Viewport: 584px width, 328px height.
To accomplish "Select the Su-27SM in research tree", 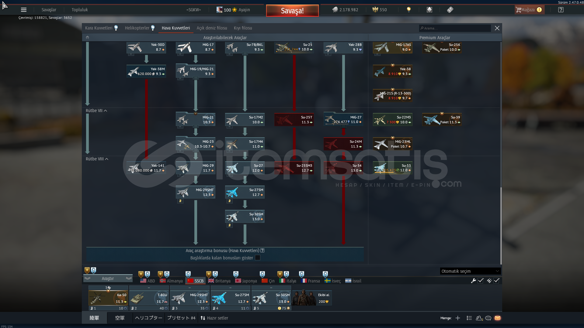I will (x=245, y=192).
